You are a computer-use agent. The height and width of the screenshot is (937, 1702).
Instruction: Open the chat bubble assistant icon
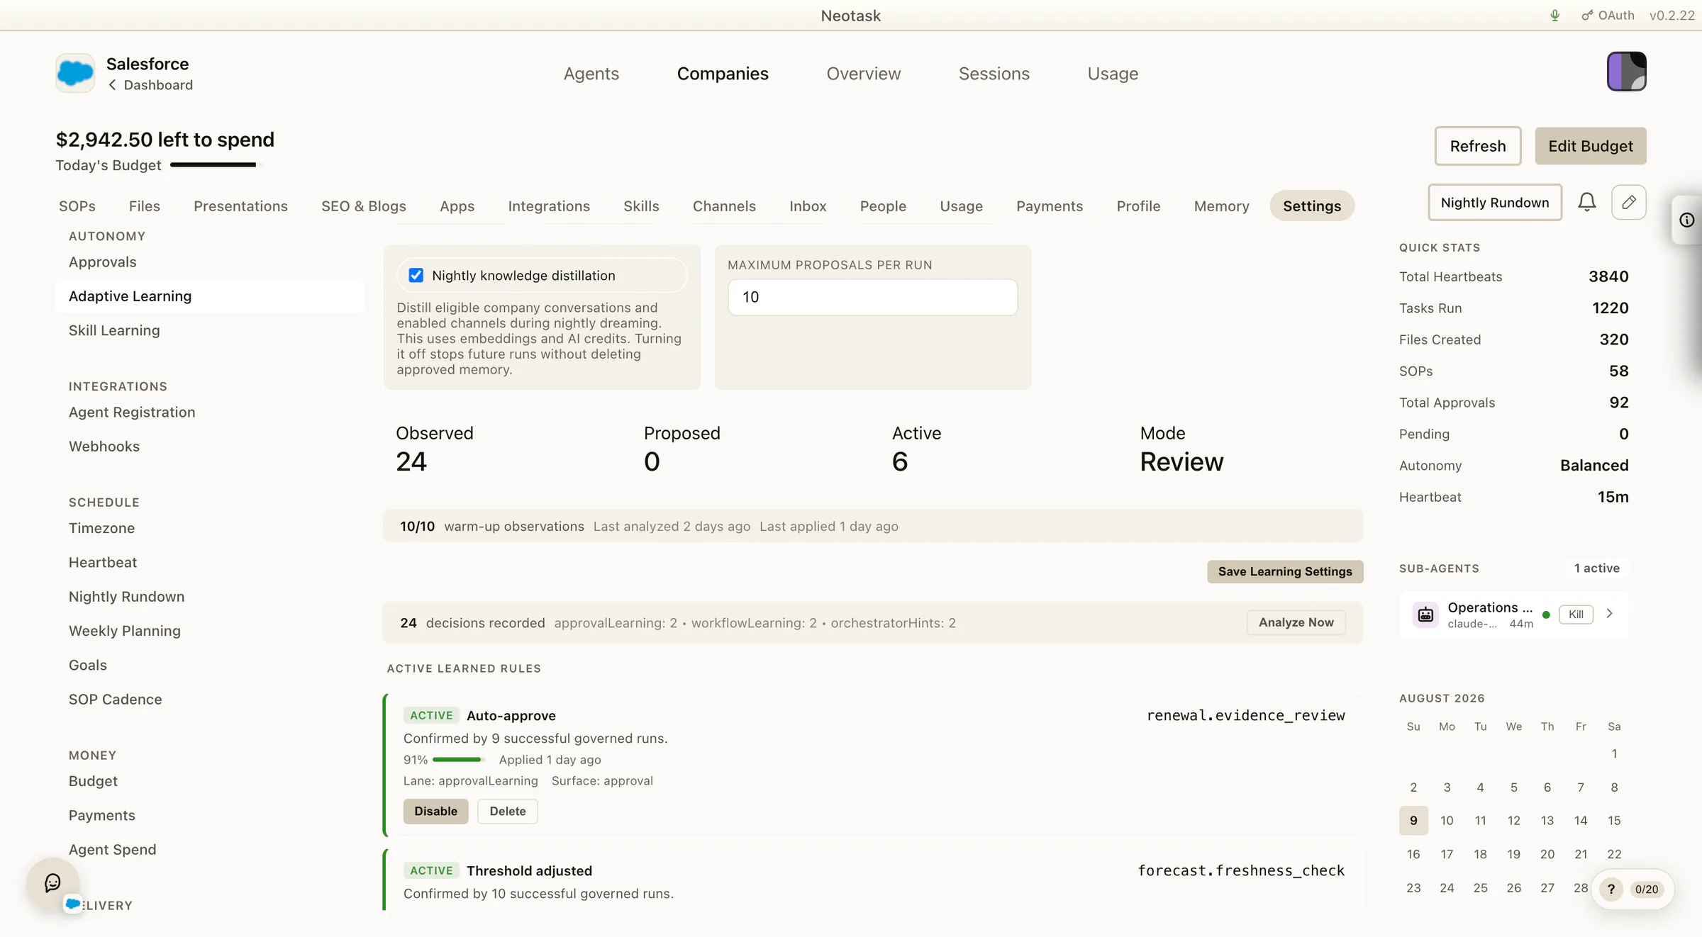(52, 883)
